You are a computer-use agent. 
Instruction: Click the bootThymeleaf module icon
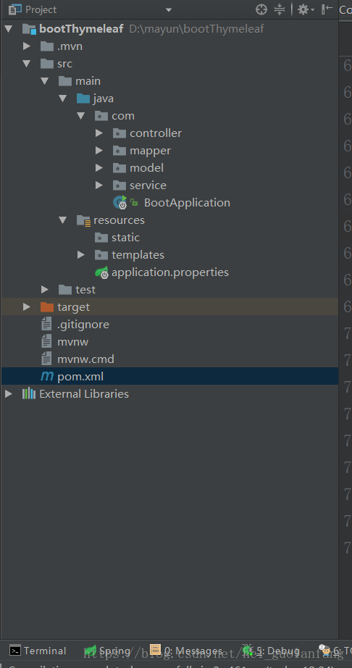(x=29, y=29)
